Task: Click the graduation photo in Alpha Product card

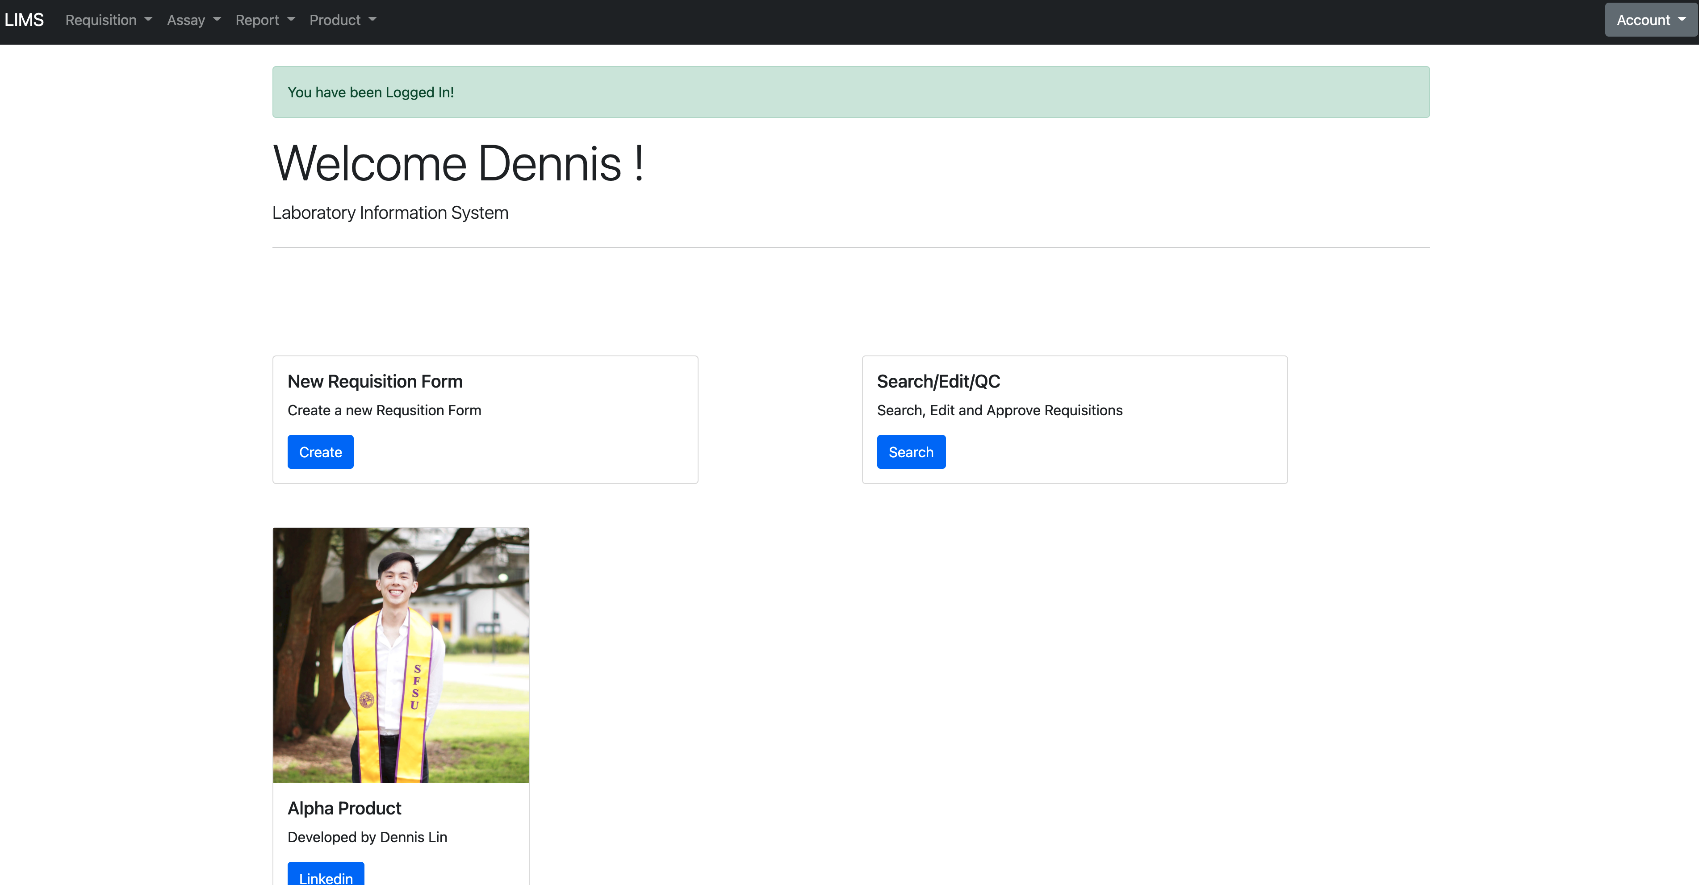Action: coord(401,655)
